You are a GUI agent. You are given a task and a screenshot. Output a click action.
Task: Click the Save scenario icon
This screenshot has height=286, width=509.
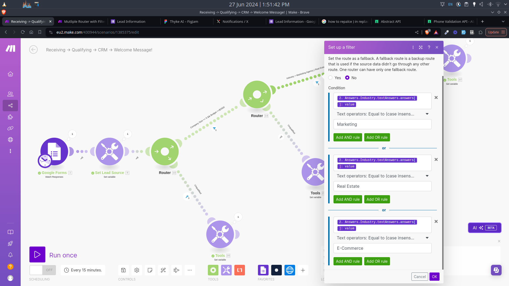tap(124, 270)
